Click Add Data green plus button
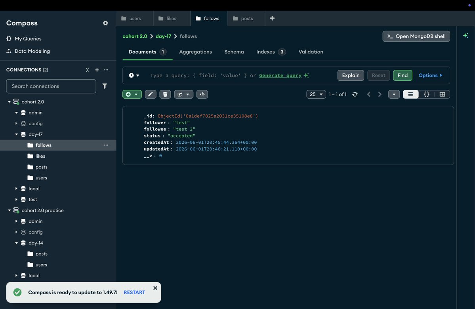The height and width of the screenshot is (309, 475). coord(132,94)
